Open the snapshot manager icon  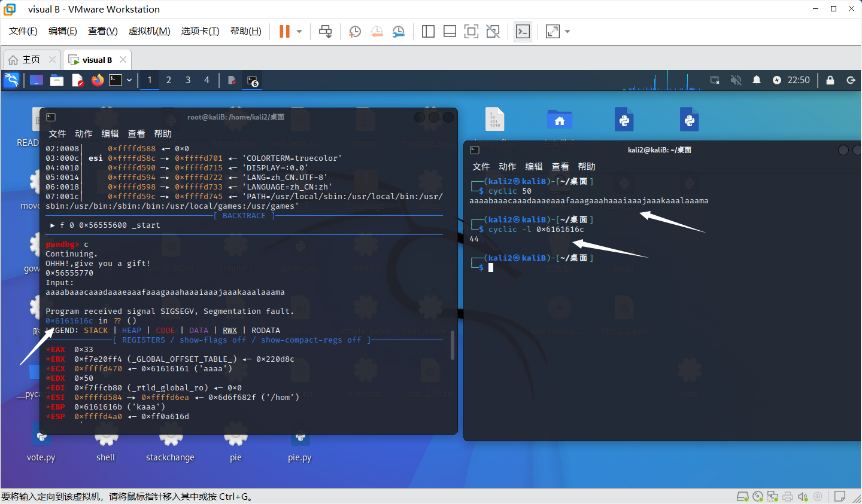click(399, 32)
